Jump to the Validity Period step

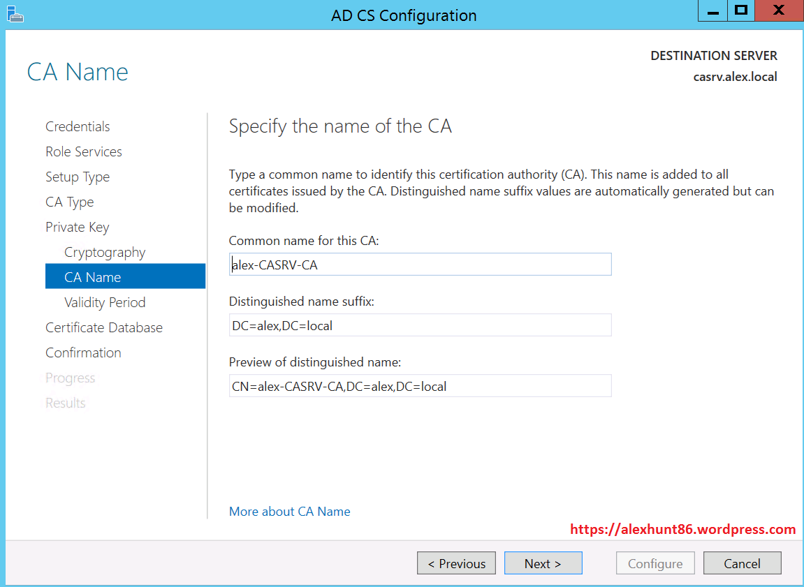click(x=105, y=302)
